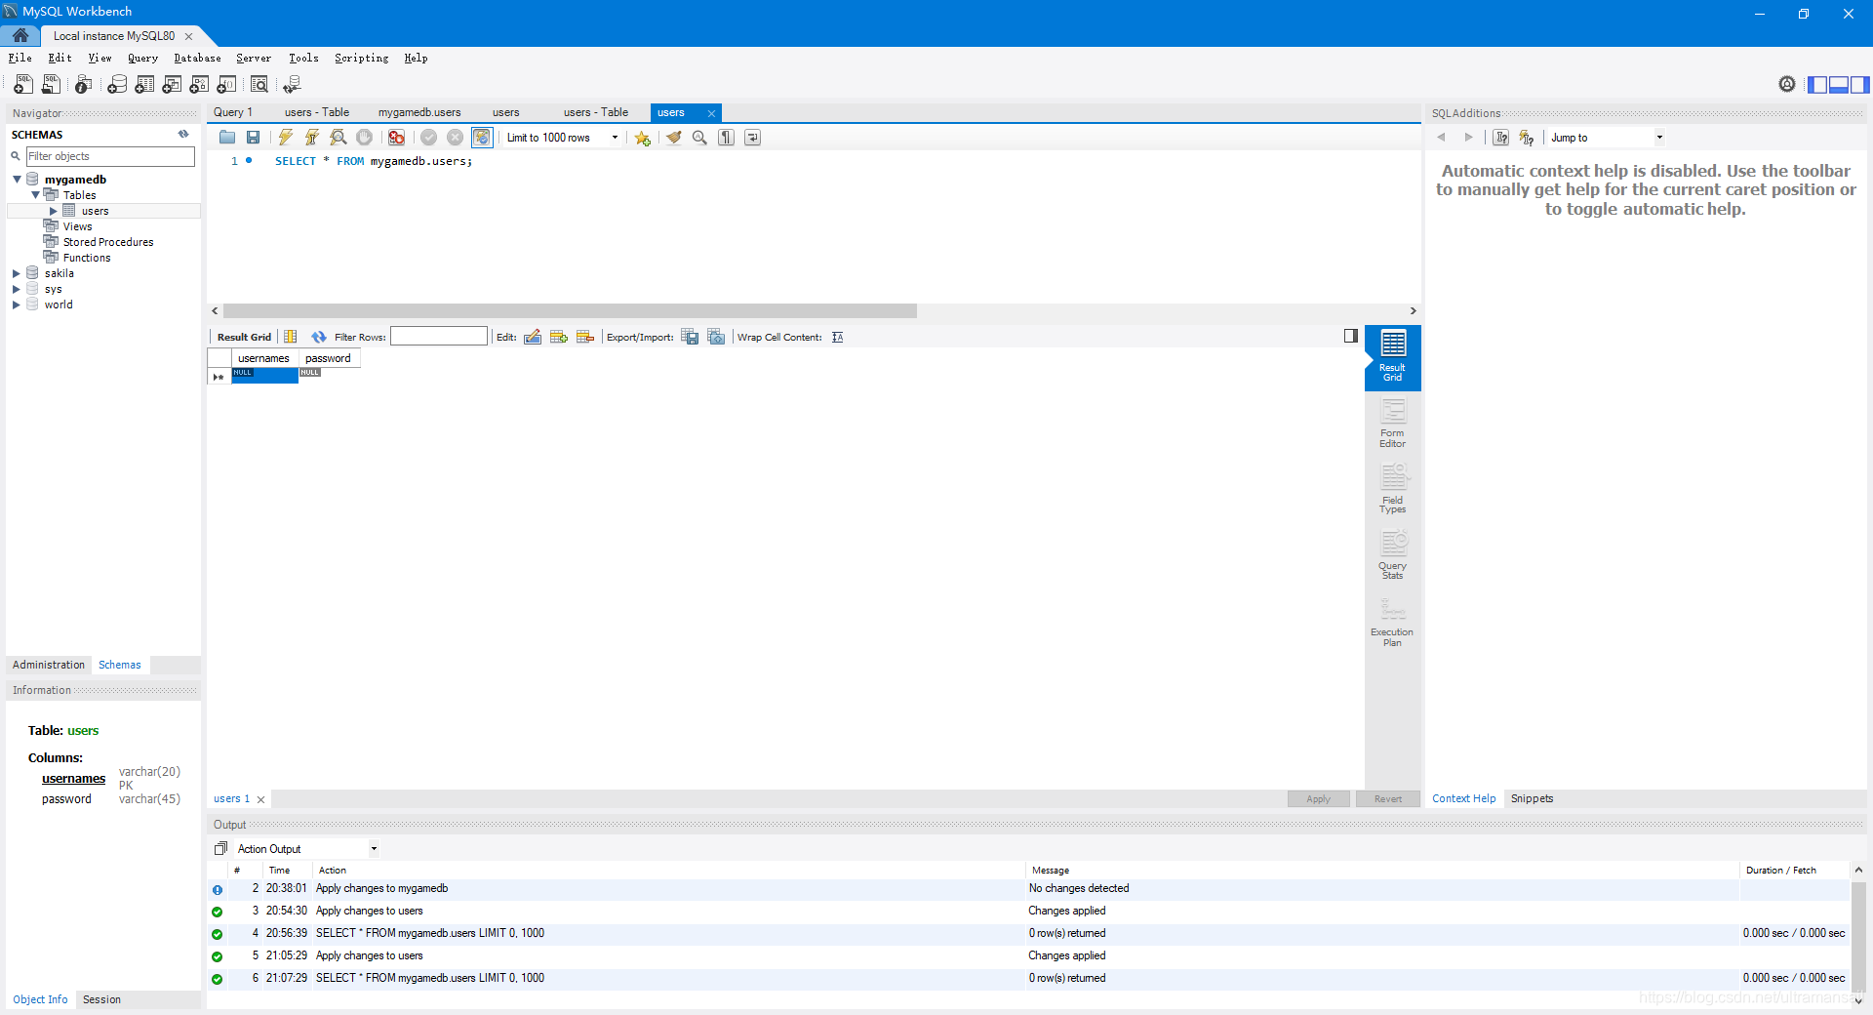This screenshot has width=1873, height=1015.
Task: Toggle invisible characters display icon
Action: tap(726, 138)
